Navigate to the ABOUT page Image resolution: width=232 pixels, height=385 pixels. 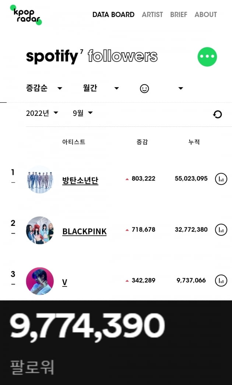[x=205, y=15]
